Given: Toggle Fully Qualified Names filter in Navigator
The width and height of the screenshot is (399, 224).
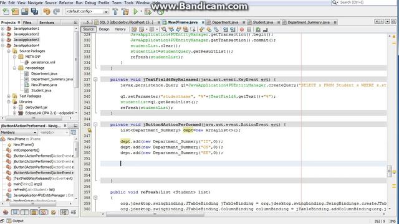Looking at the screenshot, I should (54, 212).
